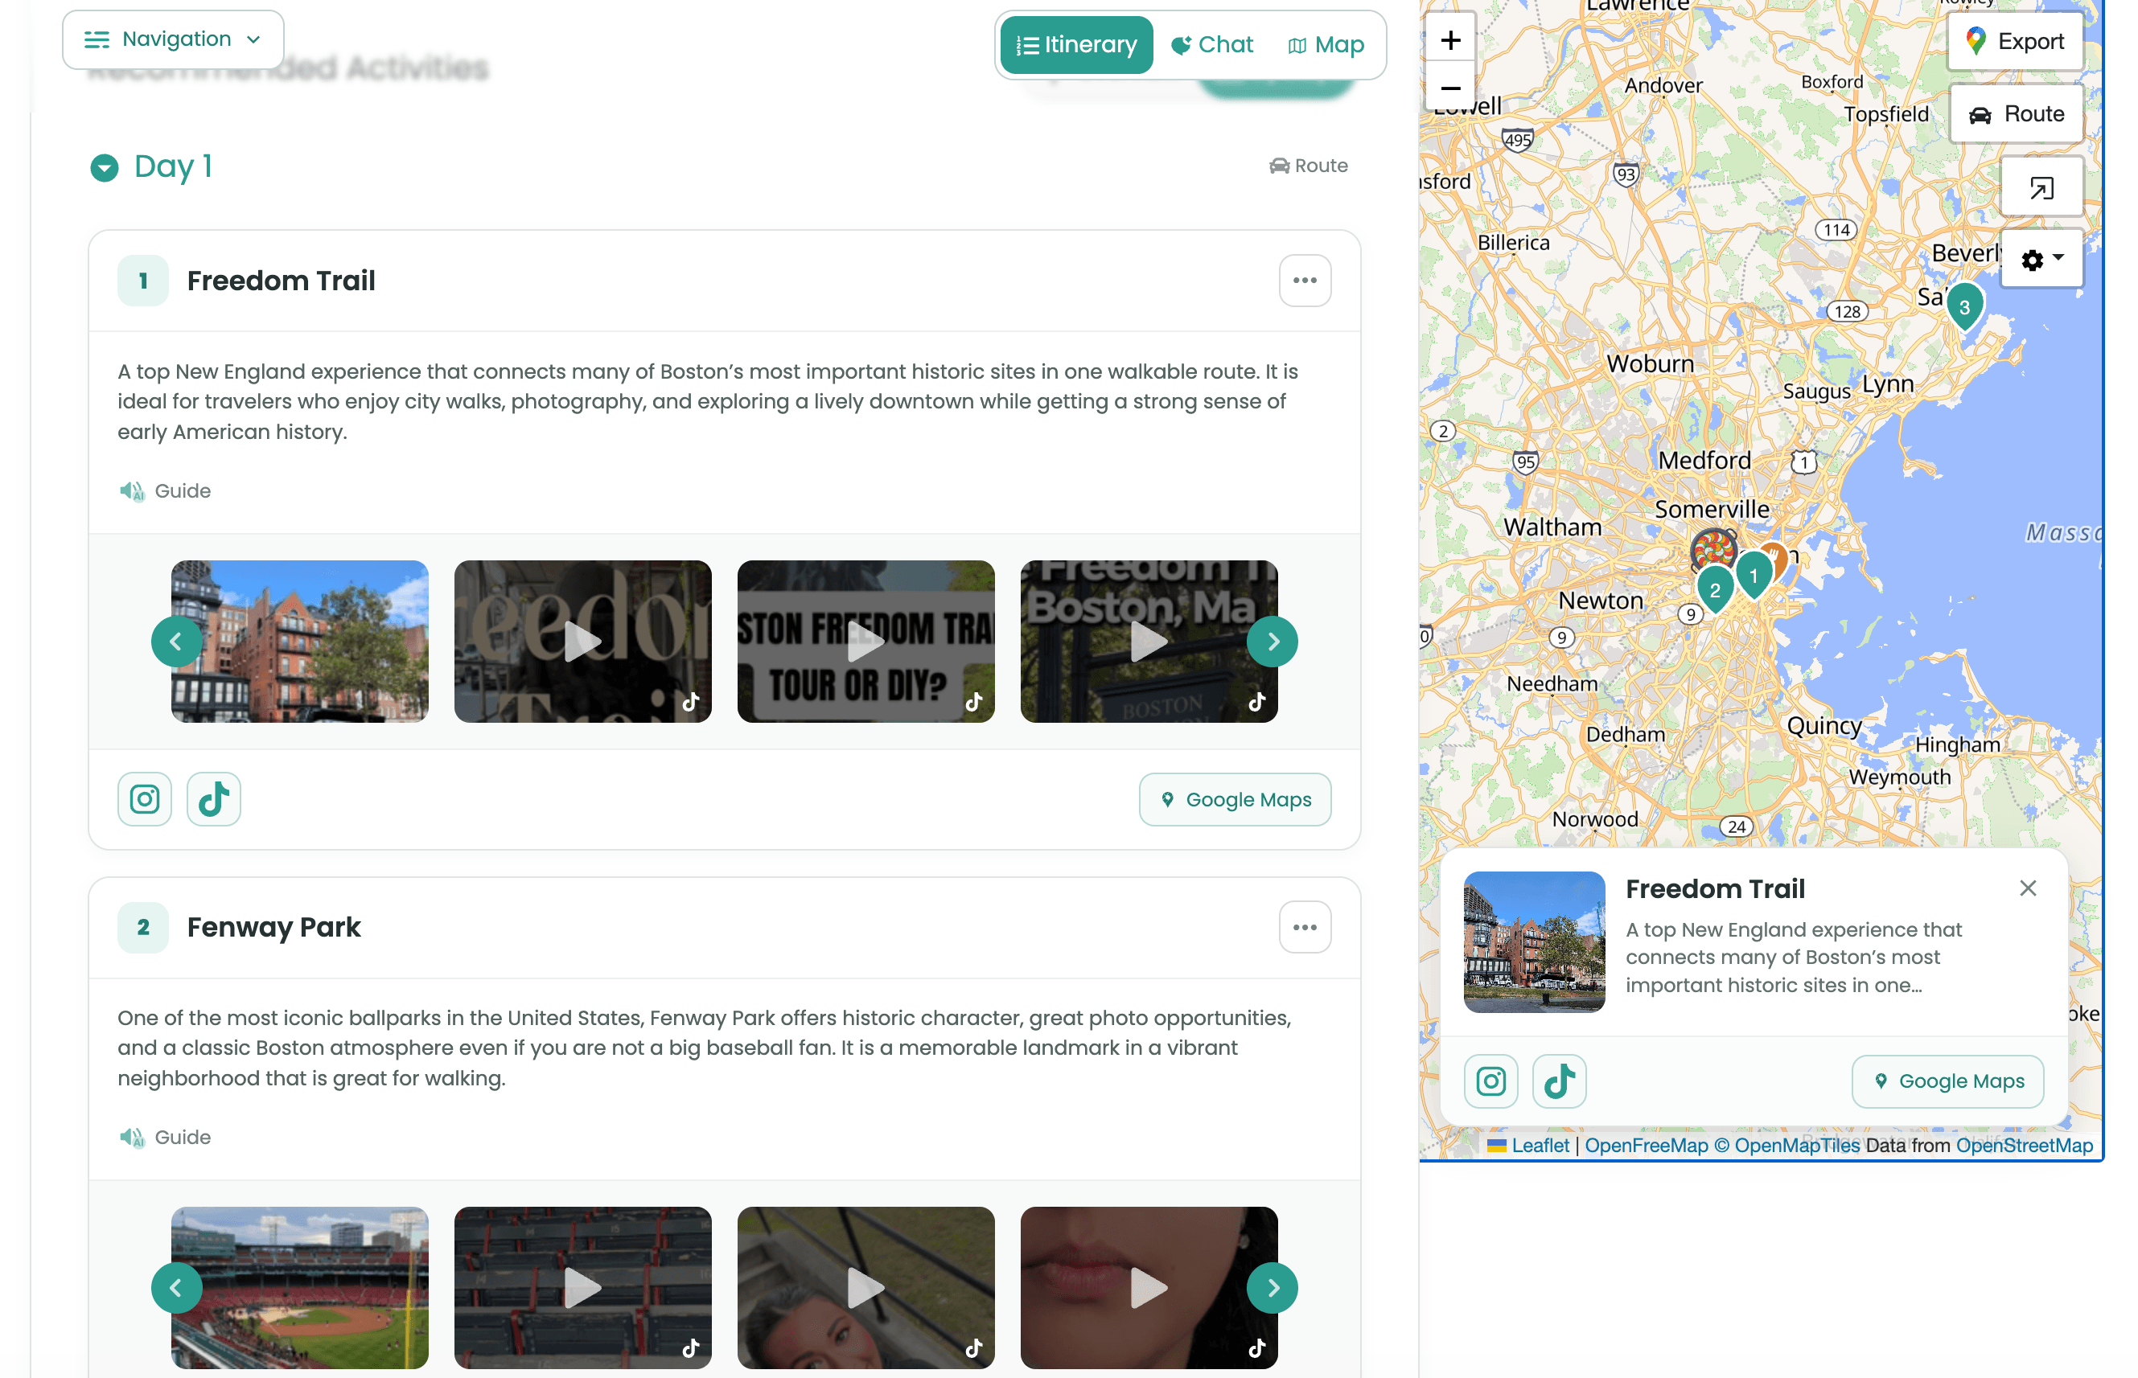Open Google Maps from Freedom Trail card

coord(1235,799)
